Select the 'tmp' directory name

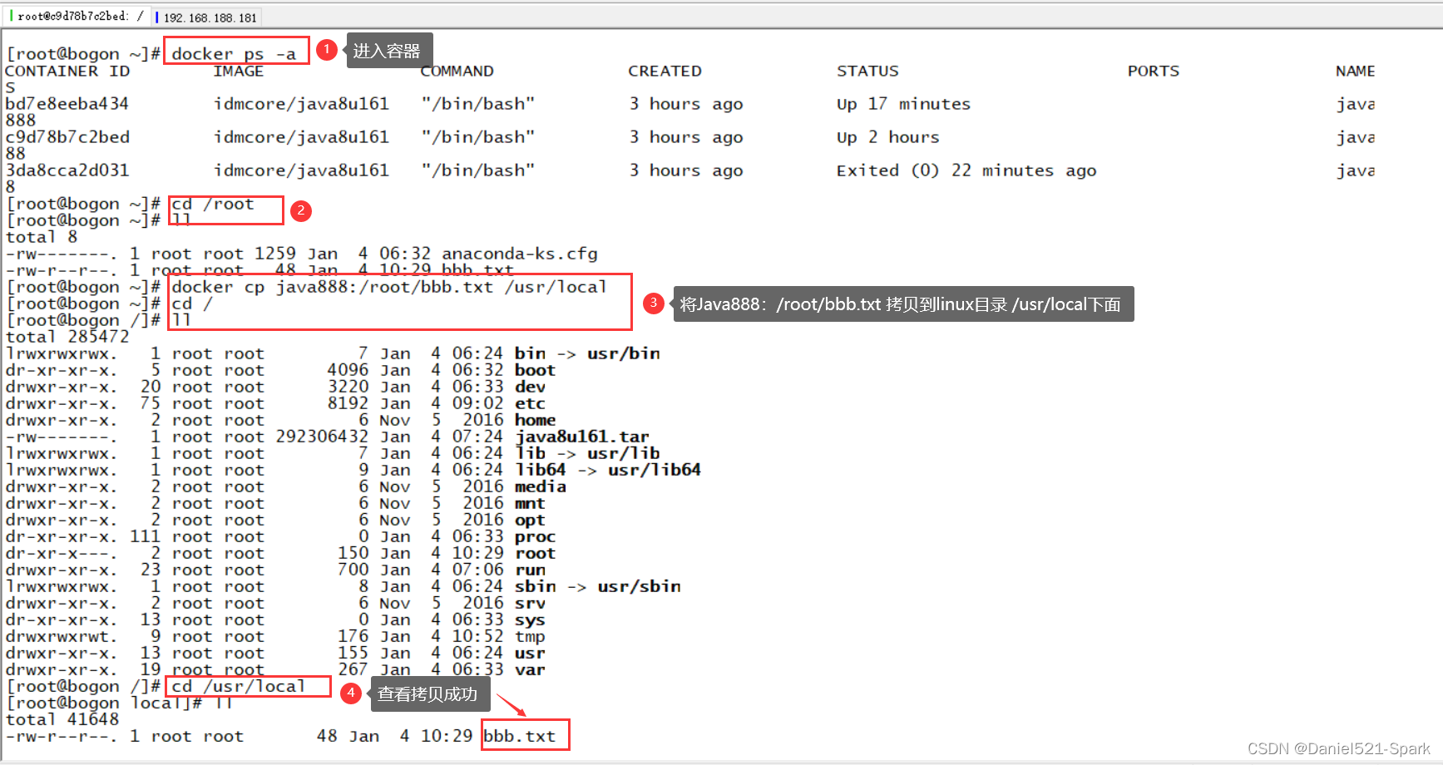pyautogui.click(x=530, y=637)
